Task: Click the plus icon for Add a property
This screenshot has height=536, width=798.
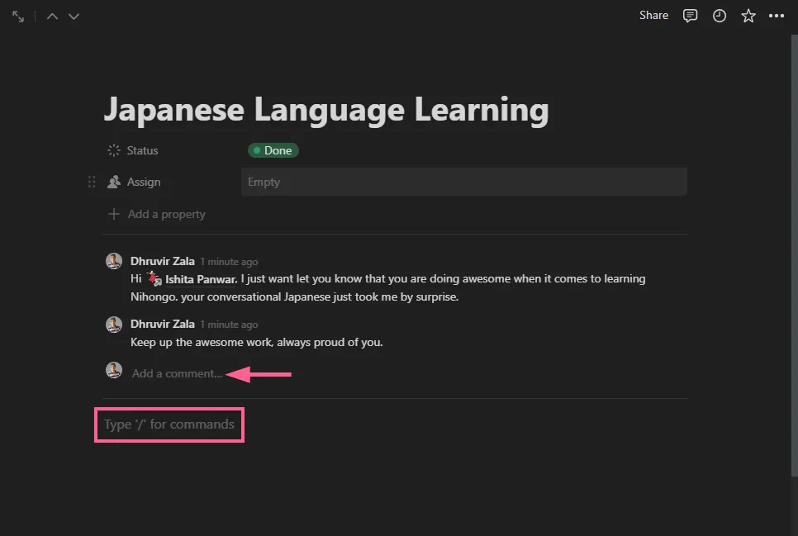Action: (113, 214)
